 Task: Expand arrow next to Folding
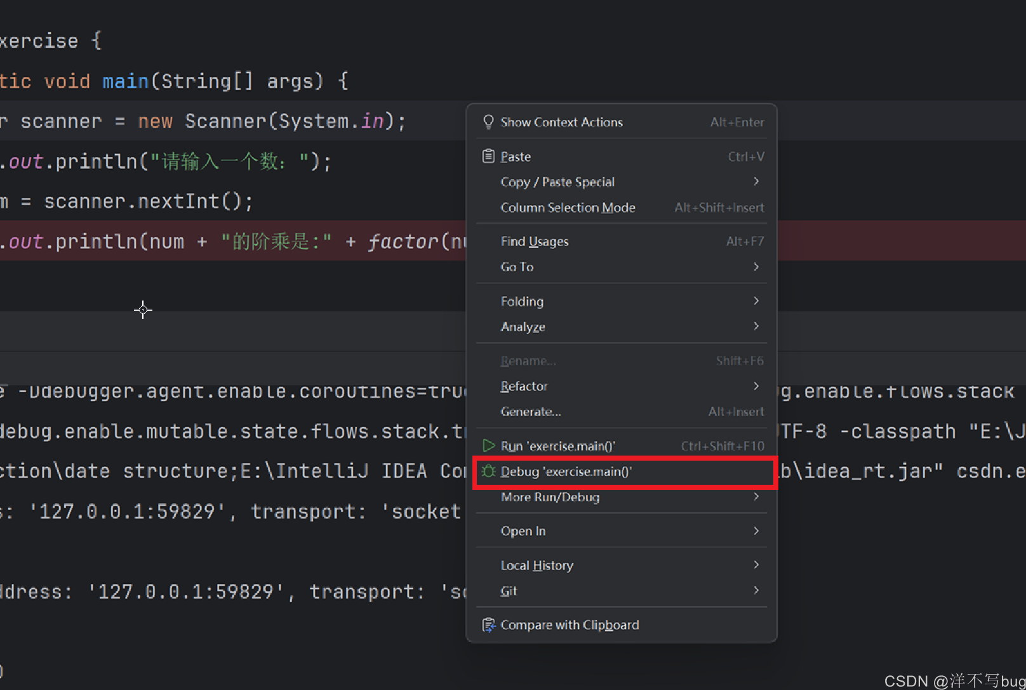(x=756, y=301)
